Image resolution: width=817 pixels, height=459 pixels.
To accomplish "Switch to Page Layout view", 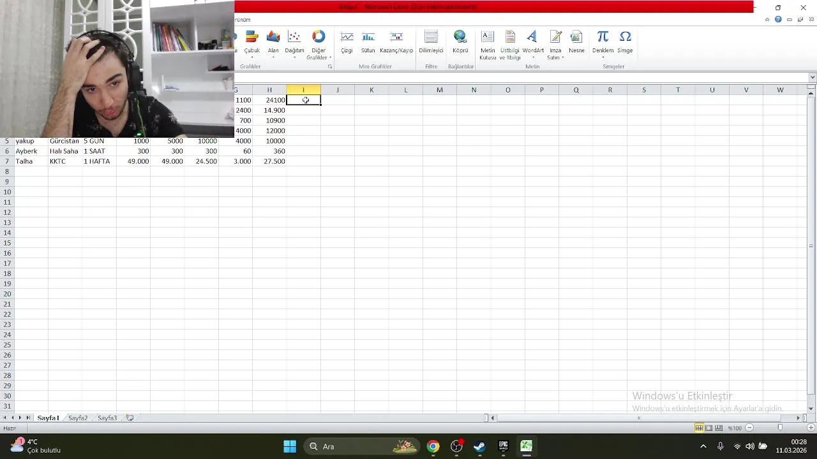I will (x=708, y=428).
